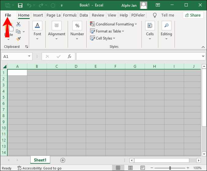Viewport: 207px width, 171px height.
Task: Click the Insert Function fx icon
Action: (x=70, y=56)
